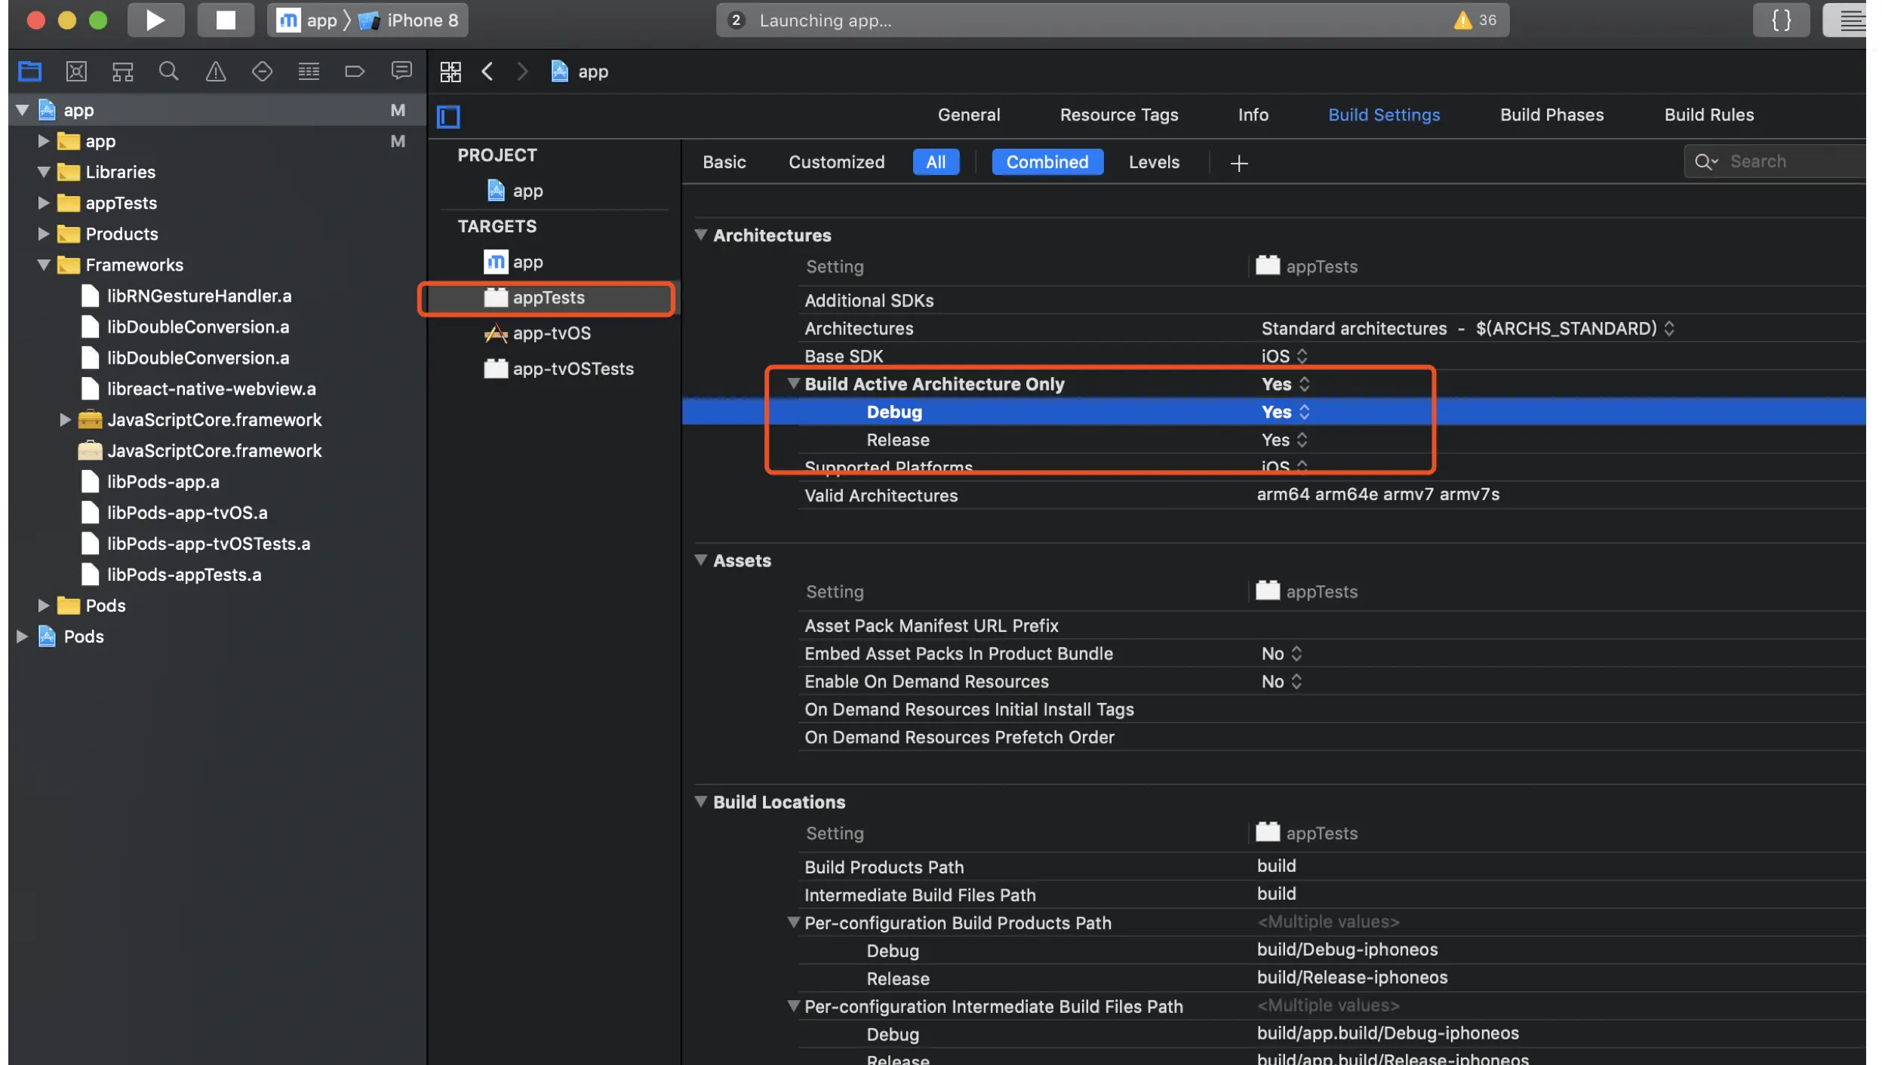Viewport: 1882px width, 1065px height.
Task: Click the add build setting plus button
Action: click(1238, 163)
